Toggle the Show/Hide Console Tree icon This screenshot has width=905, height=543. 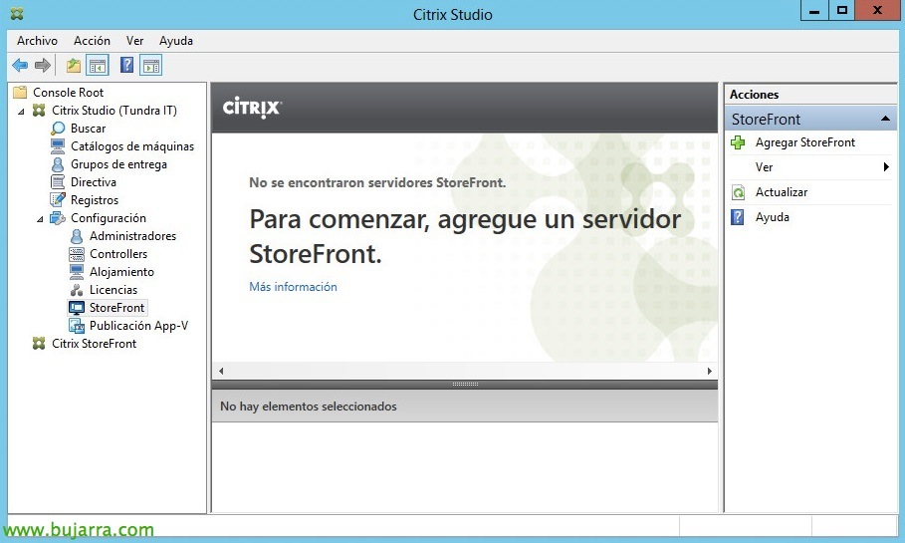[98, 66]
